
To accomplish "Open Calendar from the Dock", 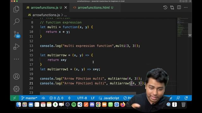I will click(x=43, y=105).
